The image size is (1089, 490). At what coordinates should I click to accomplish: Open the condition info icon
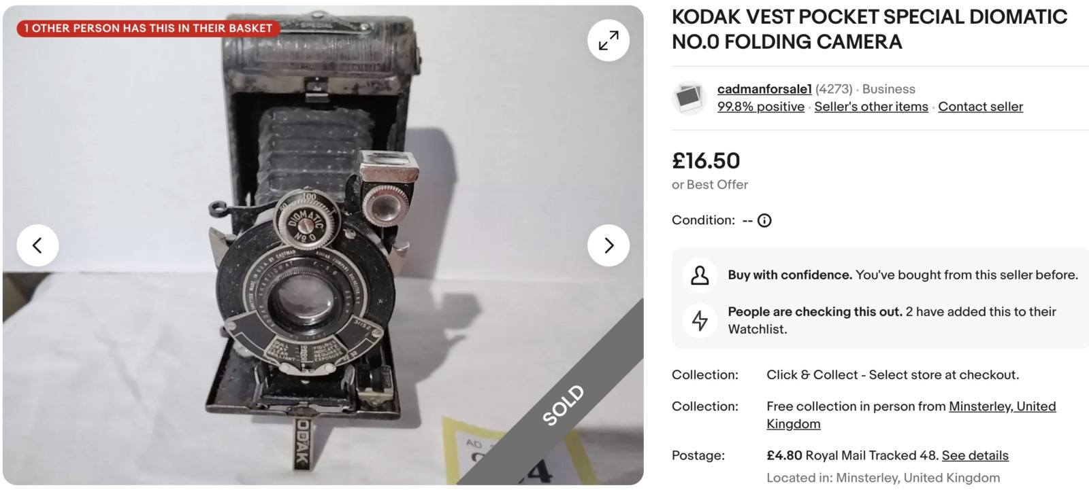(764, 221)
